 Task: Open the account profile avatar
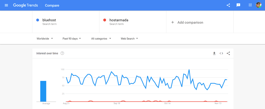pos(259,5)
